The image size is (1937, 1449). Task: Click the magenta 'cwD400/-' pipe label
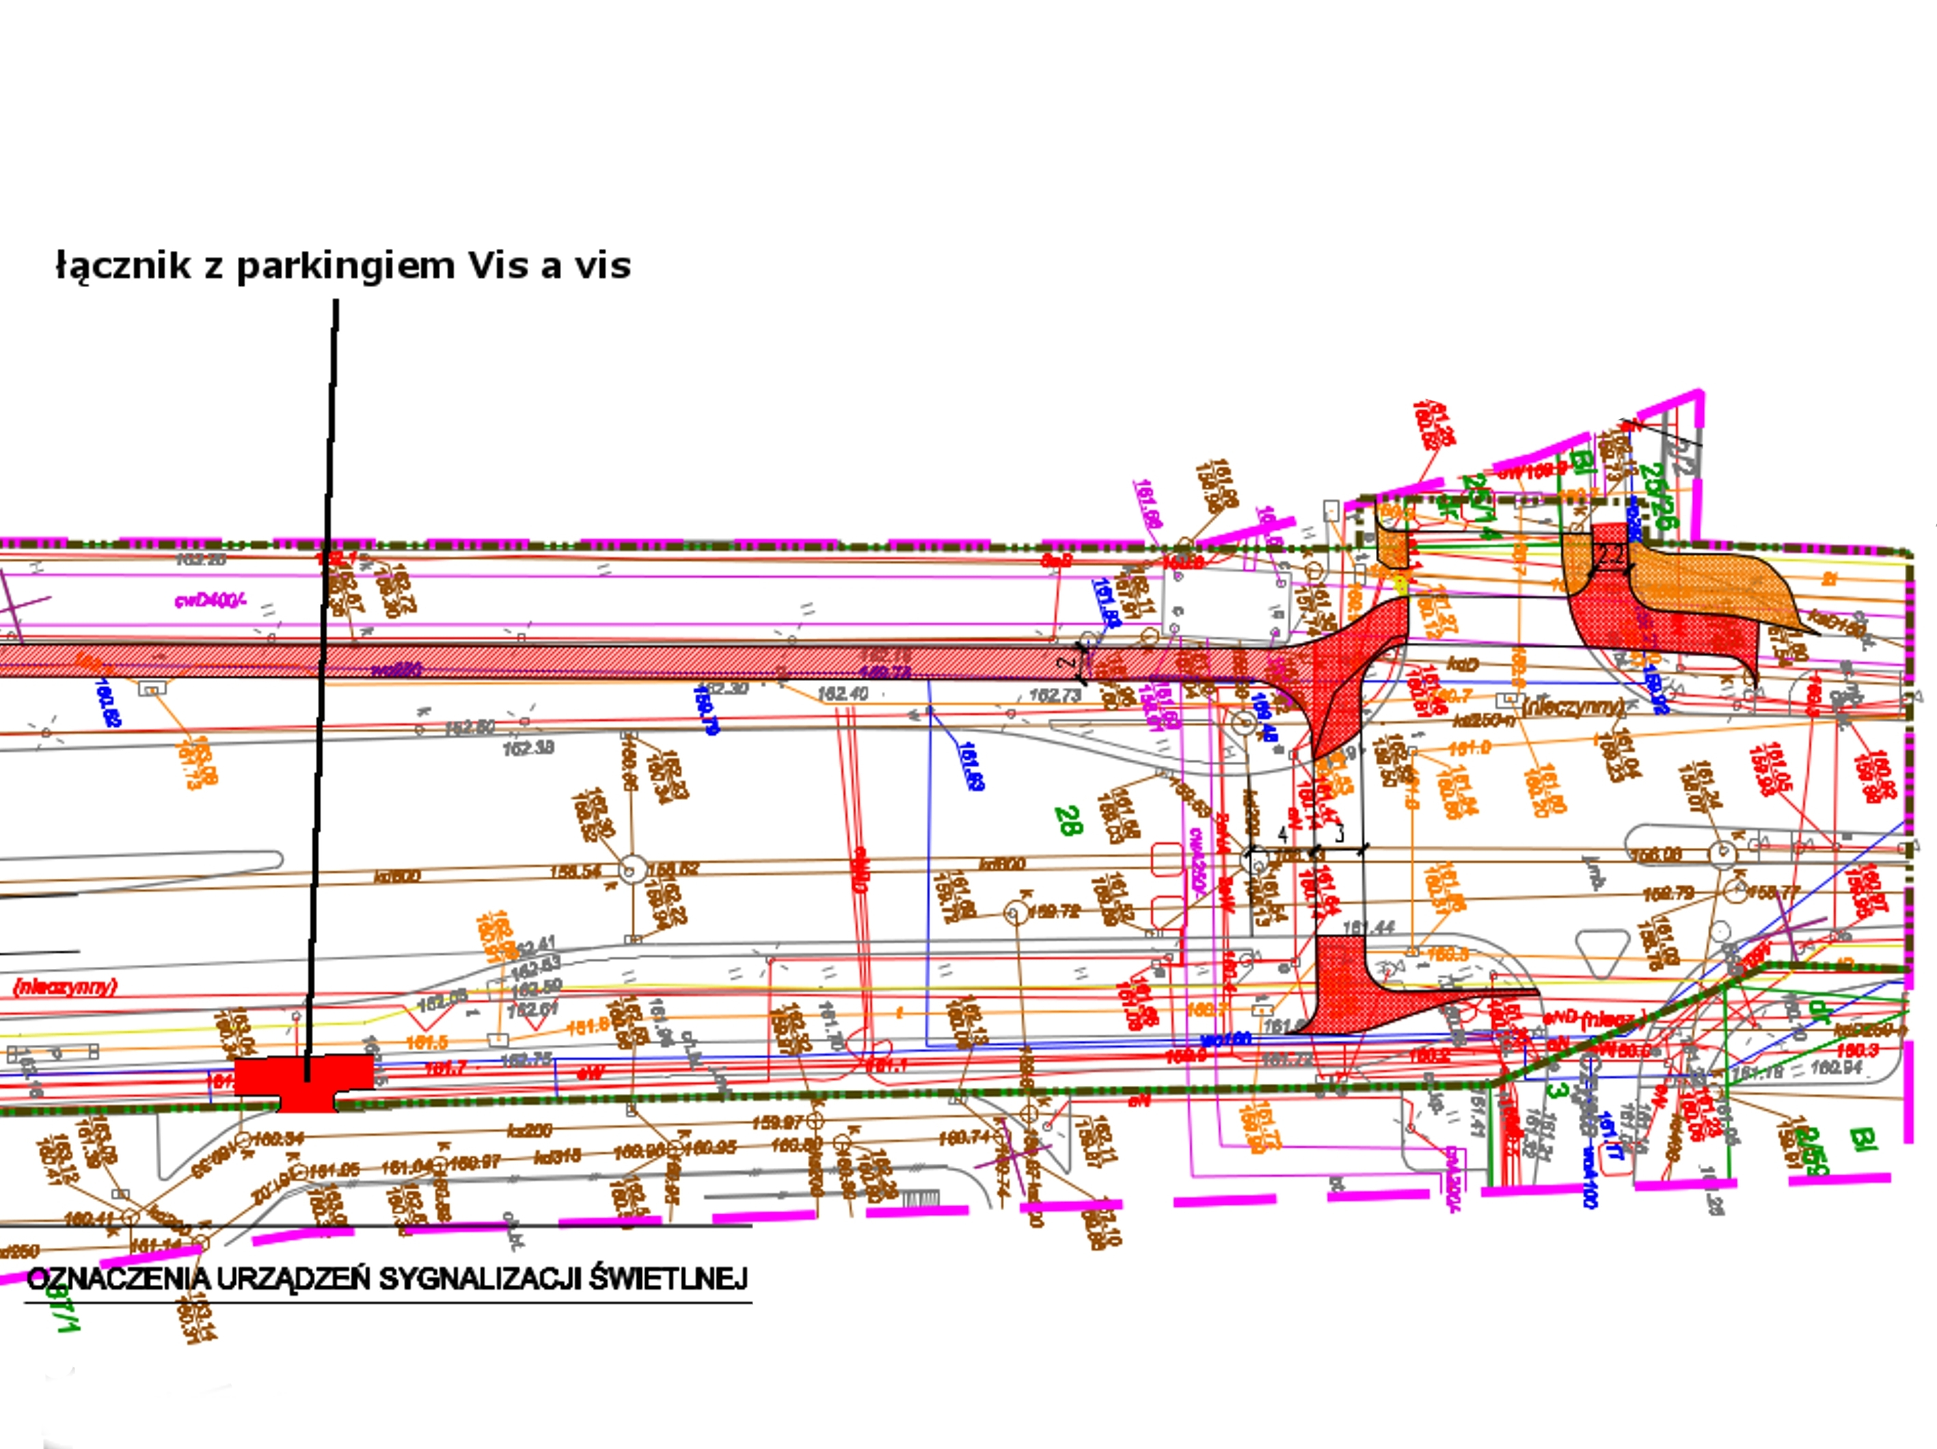[x=211, y=601]
